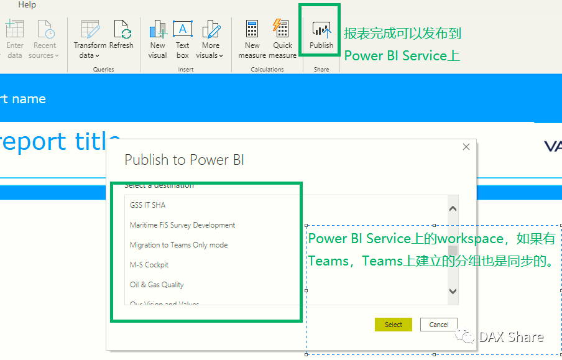The width and height of the screenshot is (562, 360).
Task: Create a New measure
Action: point(252,39)
